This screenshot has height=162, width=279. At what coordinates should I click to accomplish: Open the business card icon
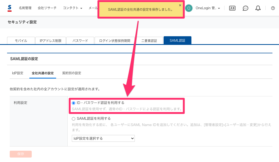232,8
